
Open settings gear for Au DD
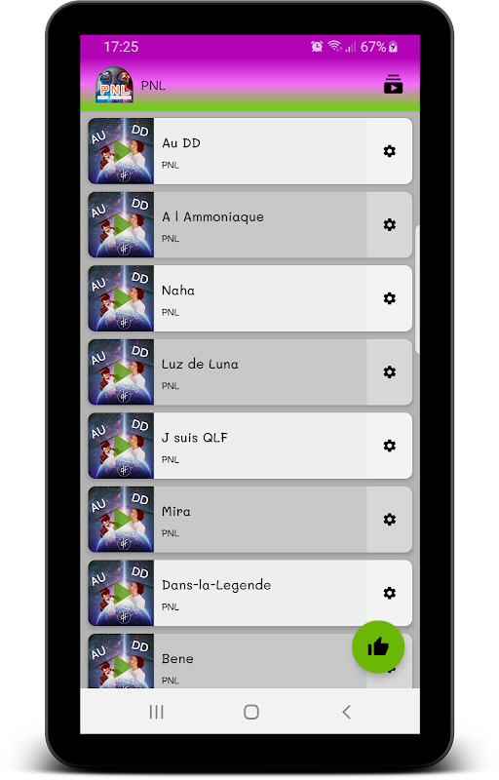point(390,151)
